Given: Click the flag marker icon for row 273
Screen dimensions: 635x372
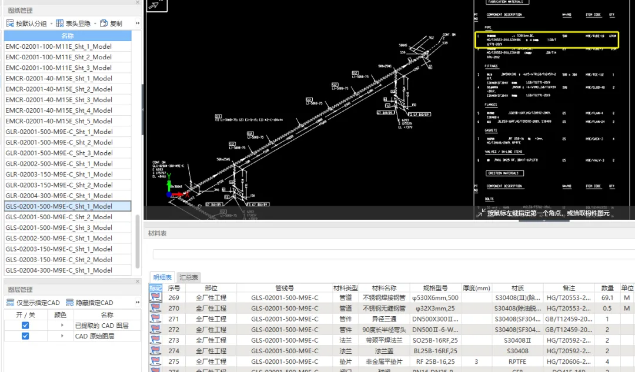Looking at the screenshot, I should pos(155,340).
